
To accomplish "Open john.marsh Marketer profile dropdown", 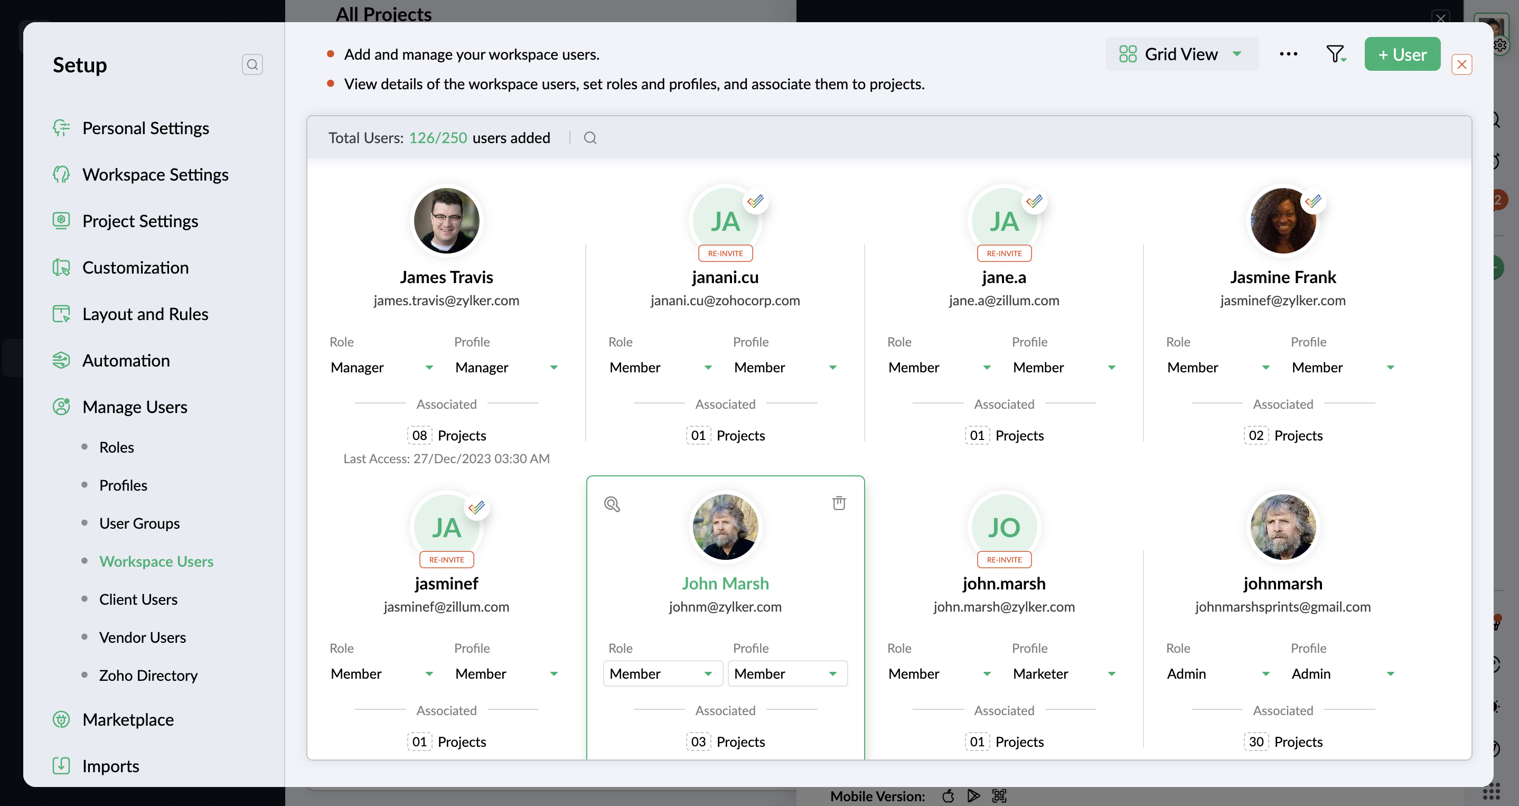I will [x=1063, y=673].
